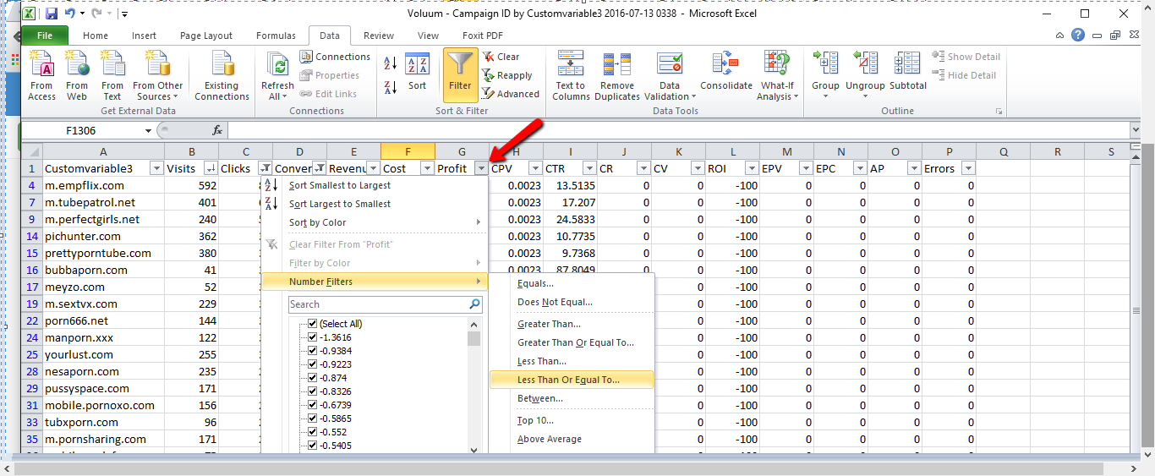Import data From Text
The image size is (1155, 476).
click(112, 75)
